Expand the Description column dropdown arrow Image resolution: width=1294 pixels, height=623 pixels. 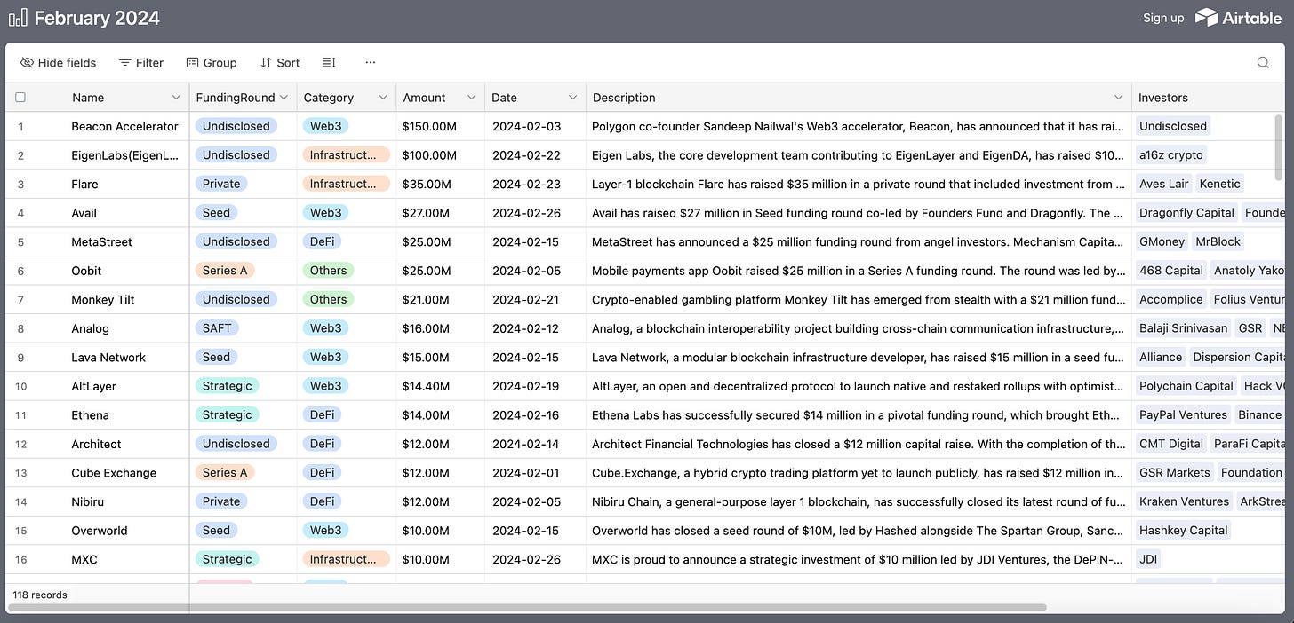1119,98
